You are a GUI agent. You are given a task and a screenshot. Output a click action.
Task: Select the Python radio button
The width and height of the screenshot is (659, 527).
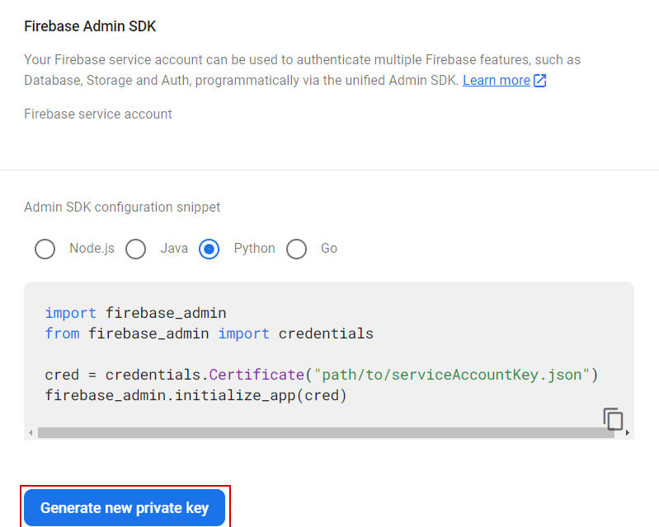[209, 249]
